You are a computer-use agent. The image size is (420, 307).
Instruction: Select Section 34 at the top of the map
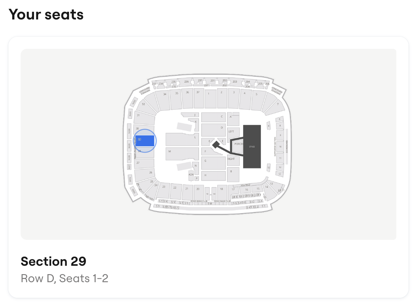(165, 94)
